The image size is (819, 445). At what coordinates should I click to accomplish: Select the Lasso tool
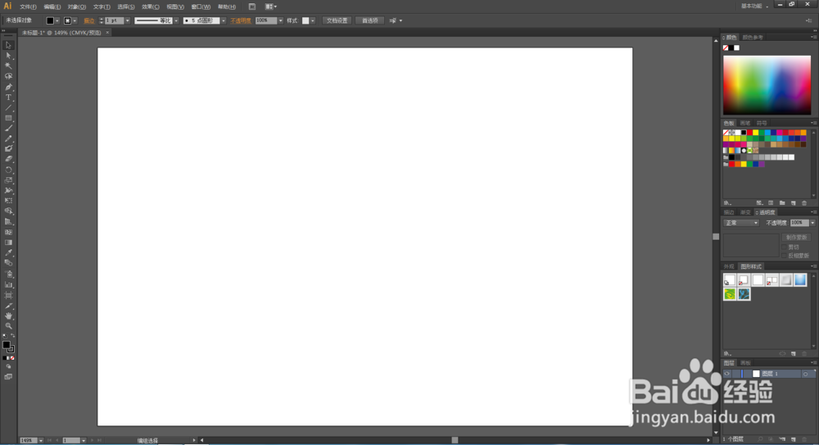[x=8, y=76]
